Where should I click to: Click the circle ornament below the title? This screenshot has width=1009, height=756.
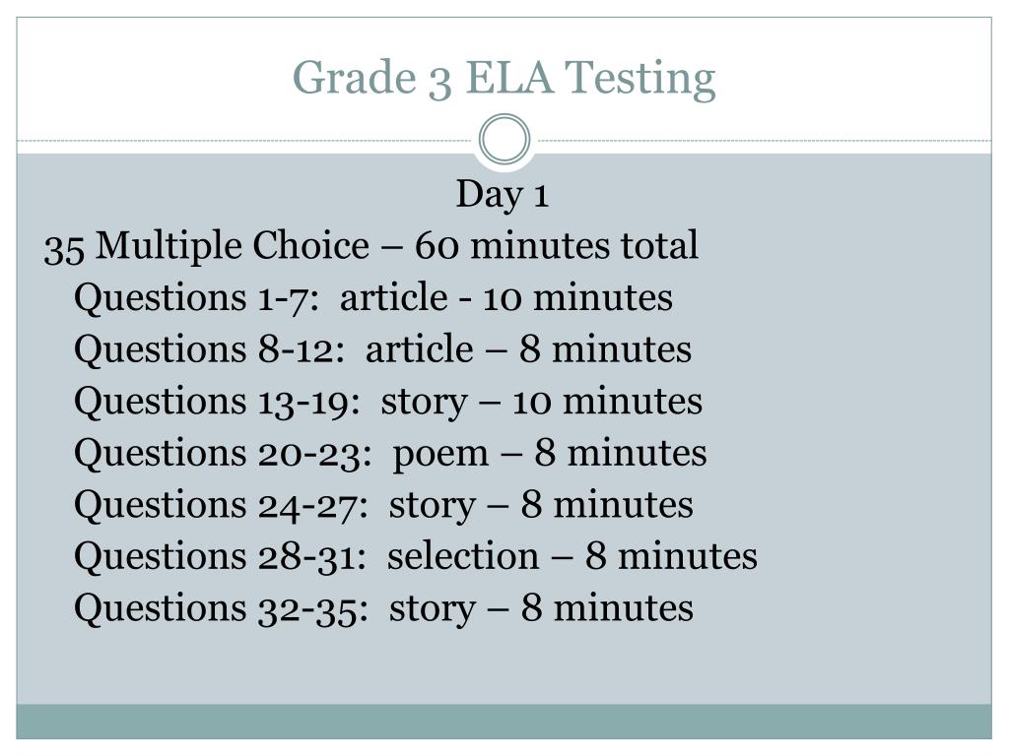[504, 139]
